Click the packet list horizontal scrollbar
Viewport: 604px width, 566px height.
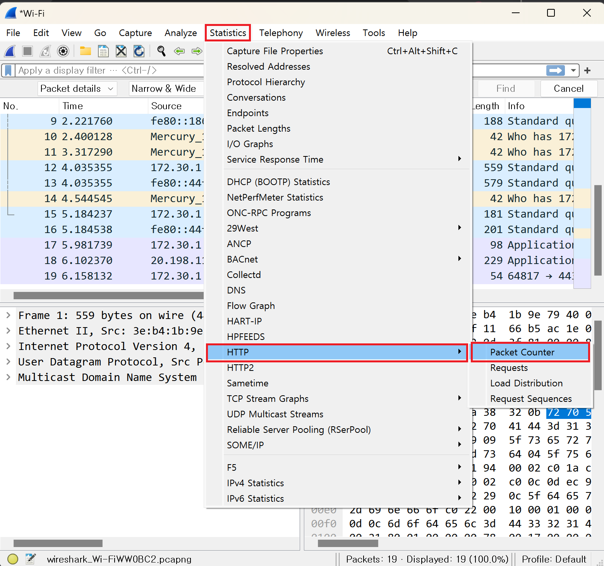pyautogui.click(x=109, y=295)
